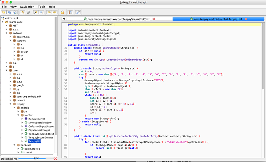The height and width of the screenshot is (162, 266).
Task: Navigate forward with the right arrow icon
Action: point(55,12)
